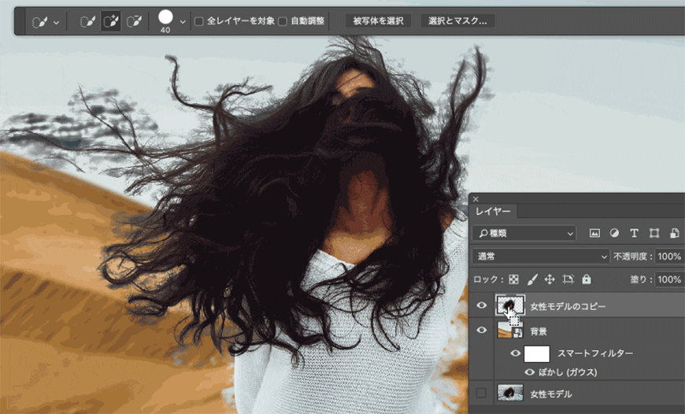Filter layers by type (T) icon
The image size is (685, 414).
[634, 234]
